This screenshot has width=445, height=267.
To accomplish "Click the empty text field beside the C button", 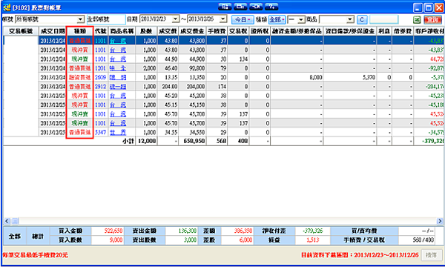I will (383, 19).
